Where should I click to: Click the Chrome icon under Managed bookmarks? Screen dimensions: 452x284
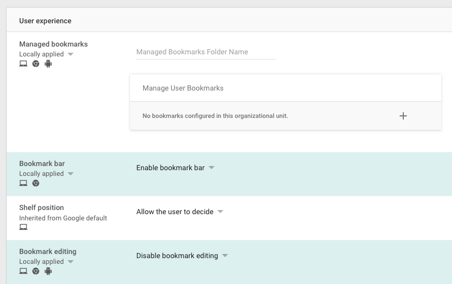[x=36, y=64]
